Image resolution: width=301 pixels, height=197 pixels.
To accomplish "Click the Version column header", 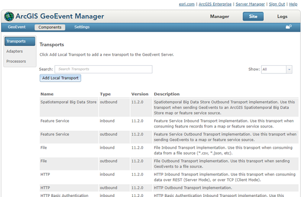I will pos(140,94).
